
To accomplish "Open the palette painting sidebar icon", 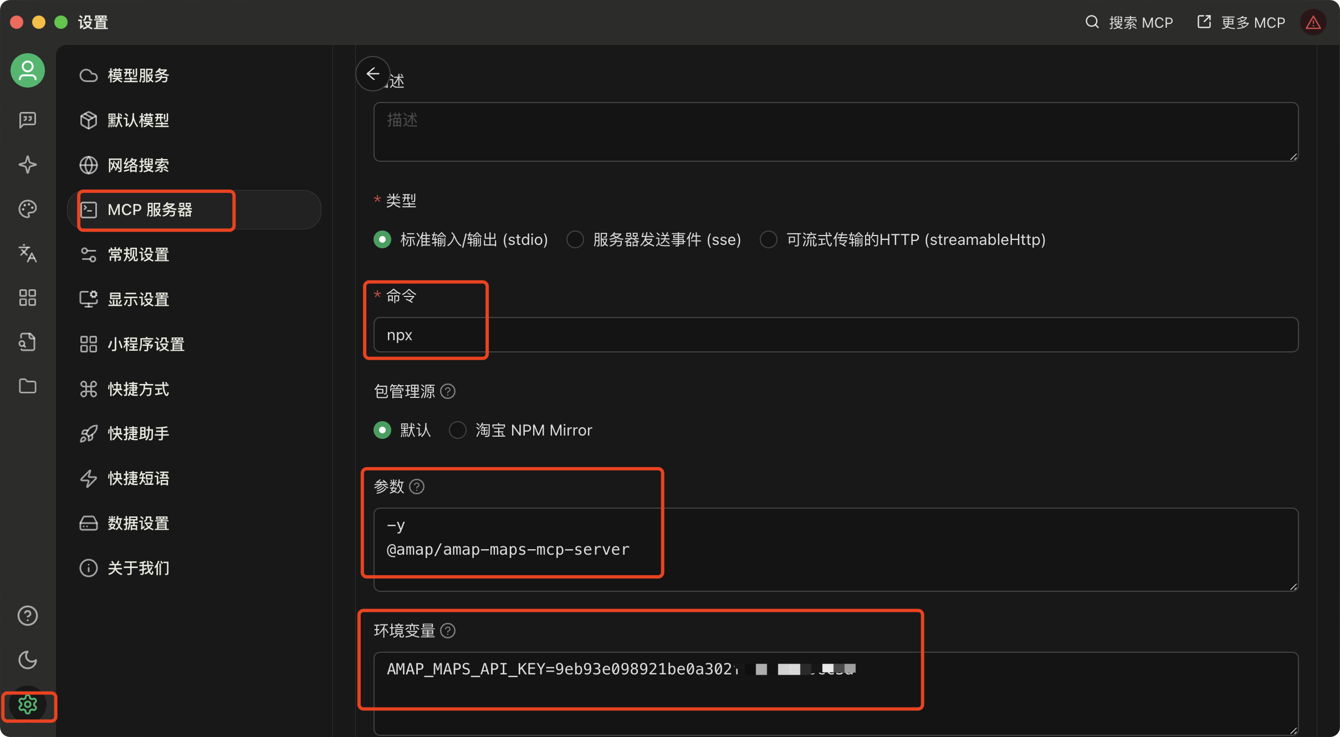I will (x=27, y=209).
